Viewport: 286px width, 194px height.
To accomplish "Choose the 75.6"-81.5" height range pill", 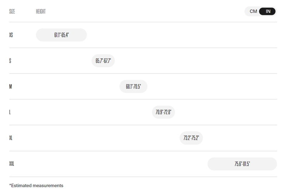I will coord(242,164).
